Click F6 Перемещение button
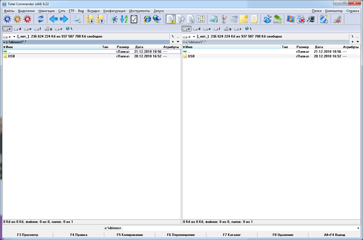The image size is (363, 240). (x=181, y=235)
